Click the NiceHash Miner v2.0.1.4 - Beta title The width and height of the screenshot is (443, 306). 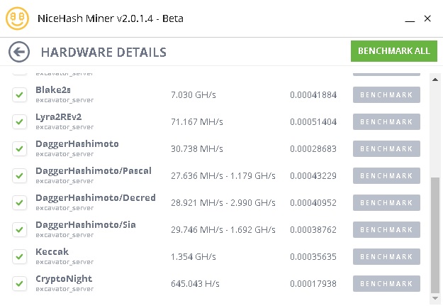coord(111,18)
